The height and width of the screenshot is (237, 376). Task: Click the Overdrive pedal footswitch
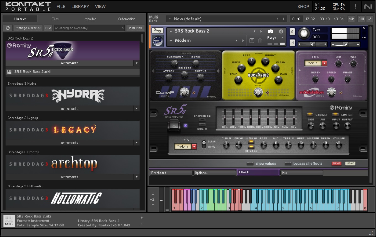tap(258, 92)
